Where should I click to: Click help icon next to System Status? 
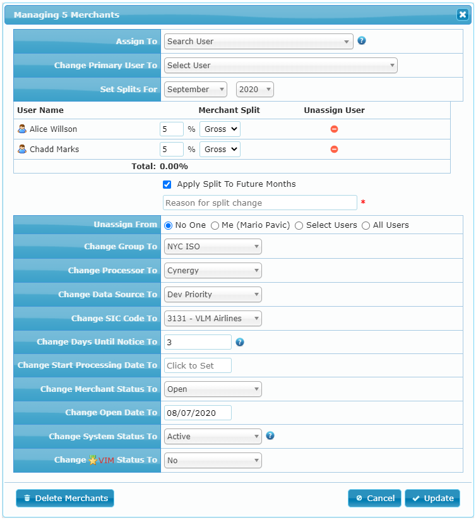coord(270,435)
